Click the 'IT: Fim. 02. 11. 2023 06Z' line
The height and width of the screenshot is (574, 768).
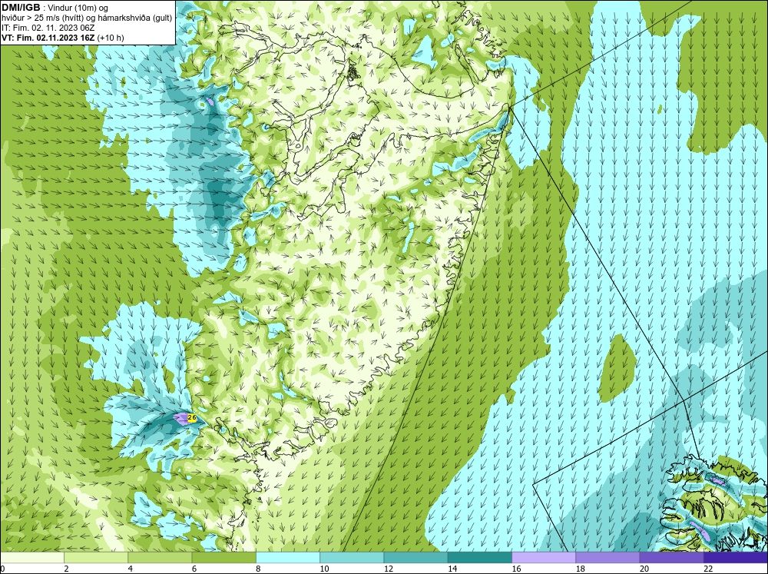(48, 28)
